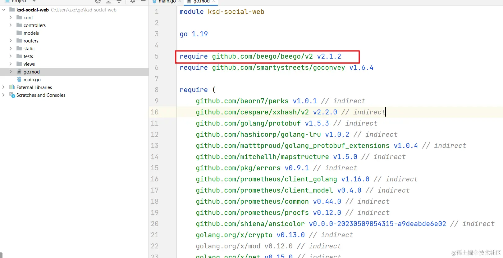Click the prometheus/client_golang v1.16.0 line
503x258 pixels.
point(307,179)
